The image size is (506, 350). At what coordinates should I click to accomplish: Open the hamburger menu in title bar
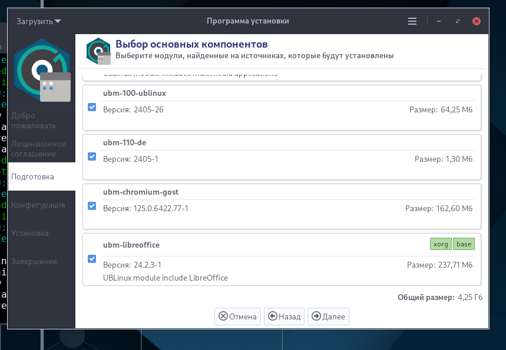pyautogui.click(x=412, y=21)
